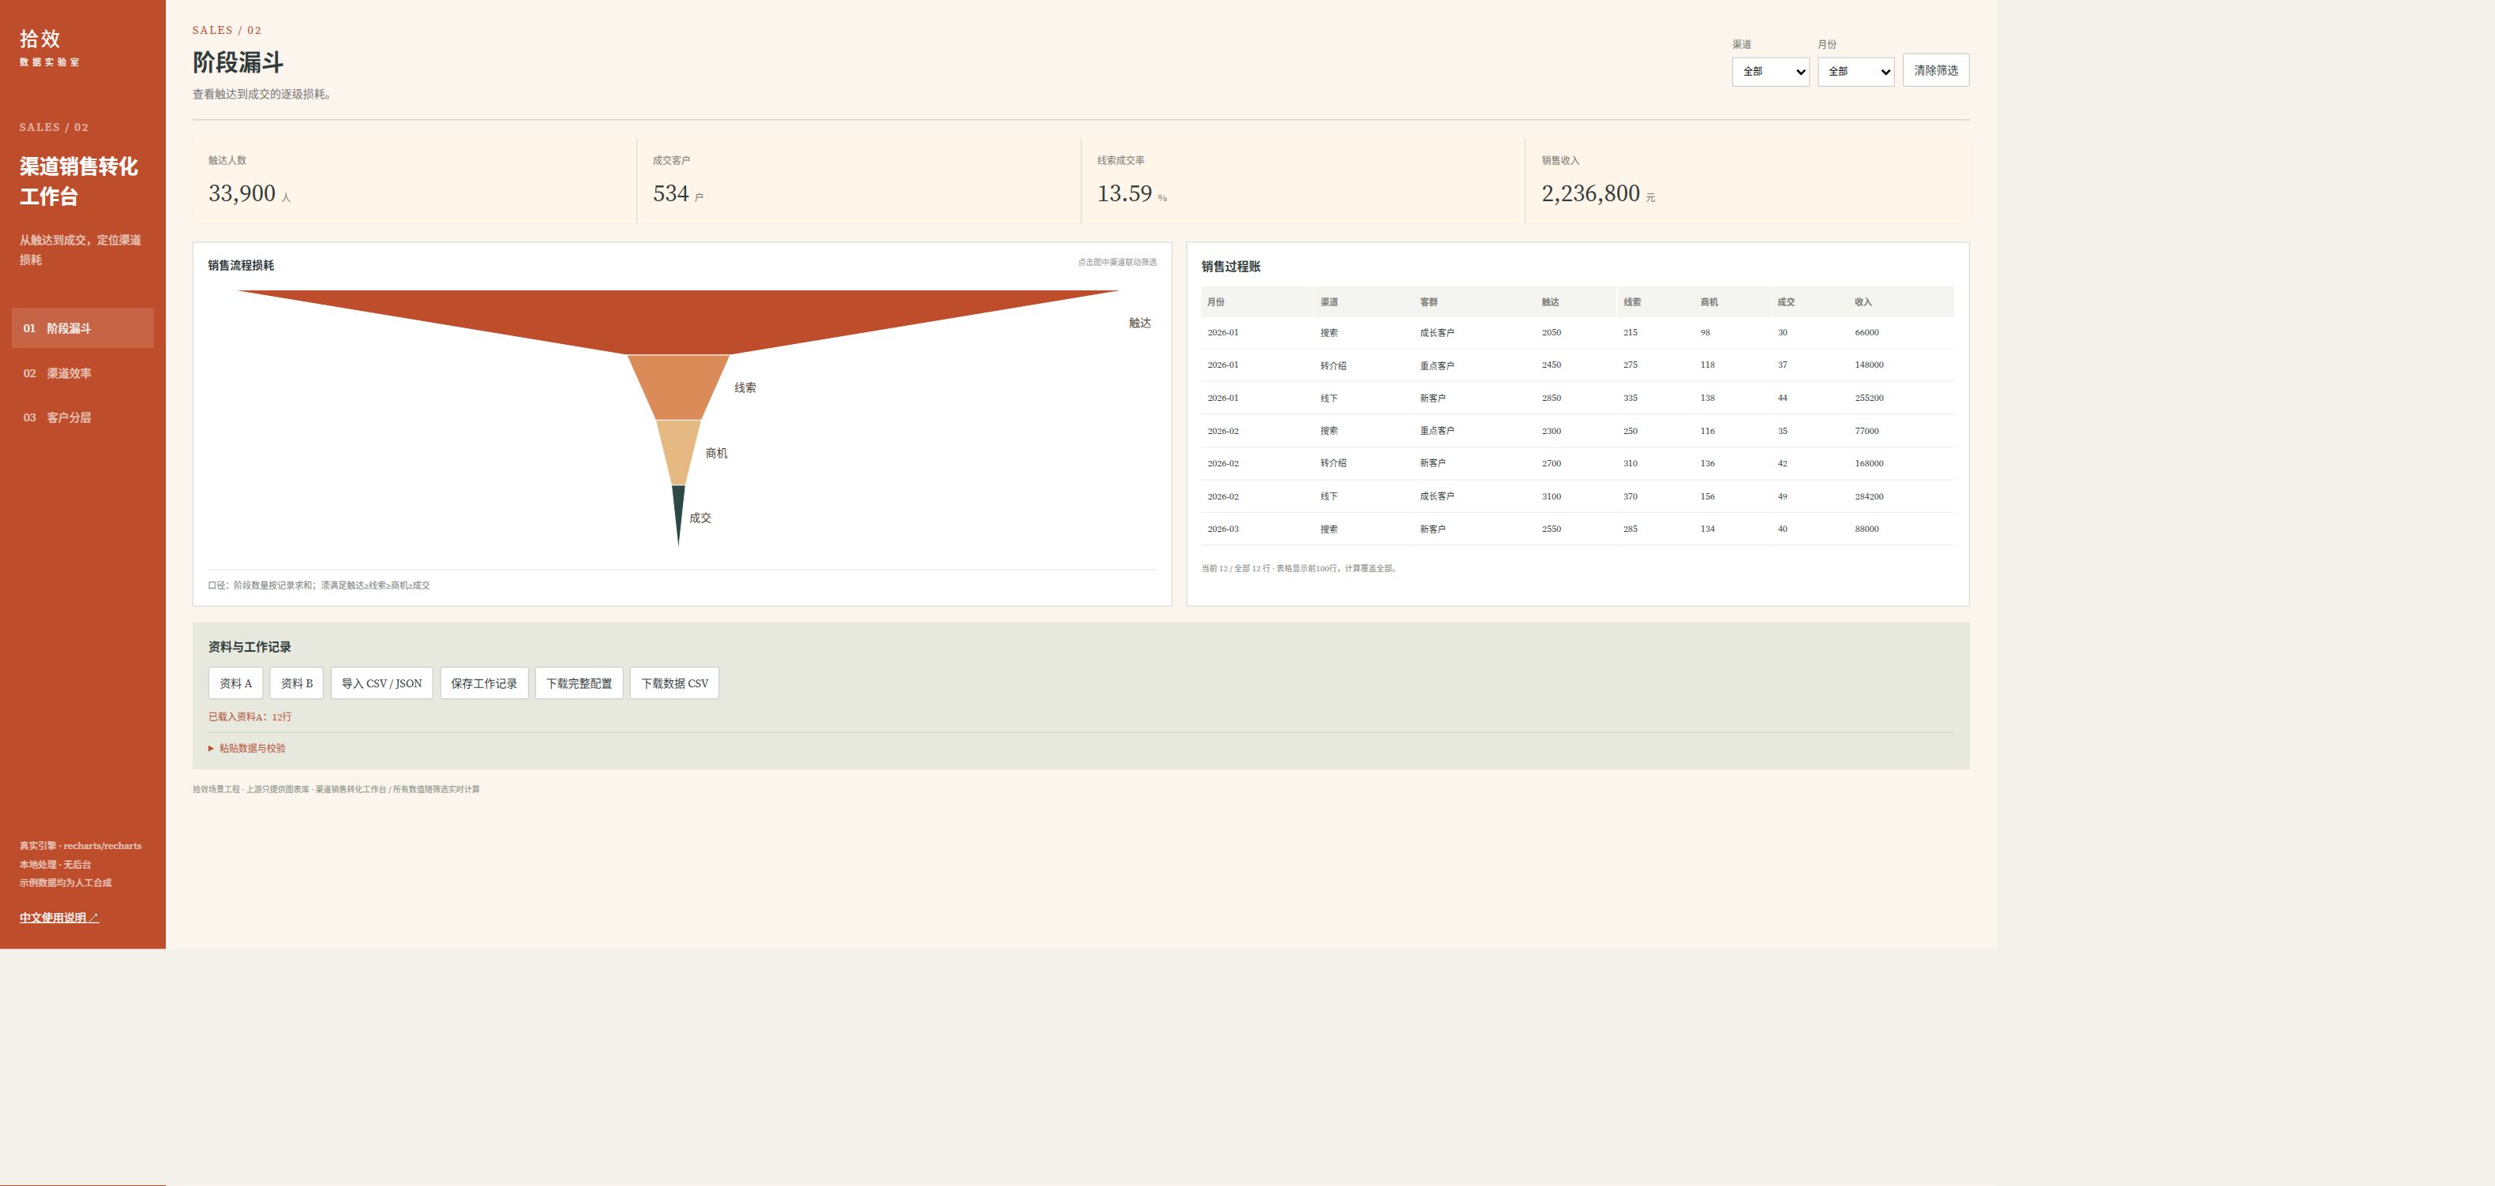This screenshot has height=1186, width=2495.
Task: Click status text 已载入资料A：12行
Action: [x=249, y=717]
